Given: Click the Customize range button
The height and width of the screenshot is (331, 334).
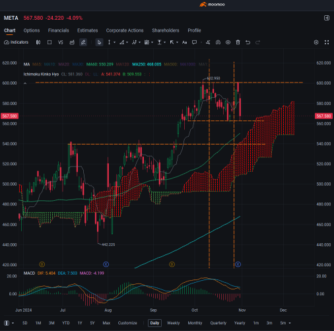Looking at the screenshot, I should pos(127,323).
